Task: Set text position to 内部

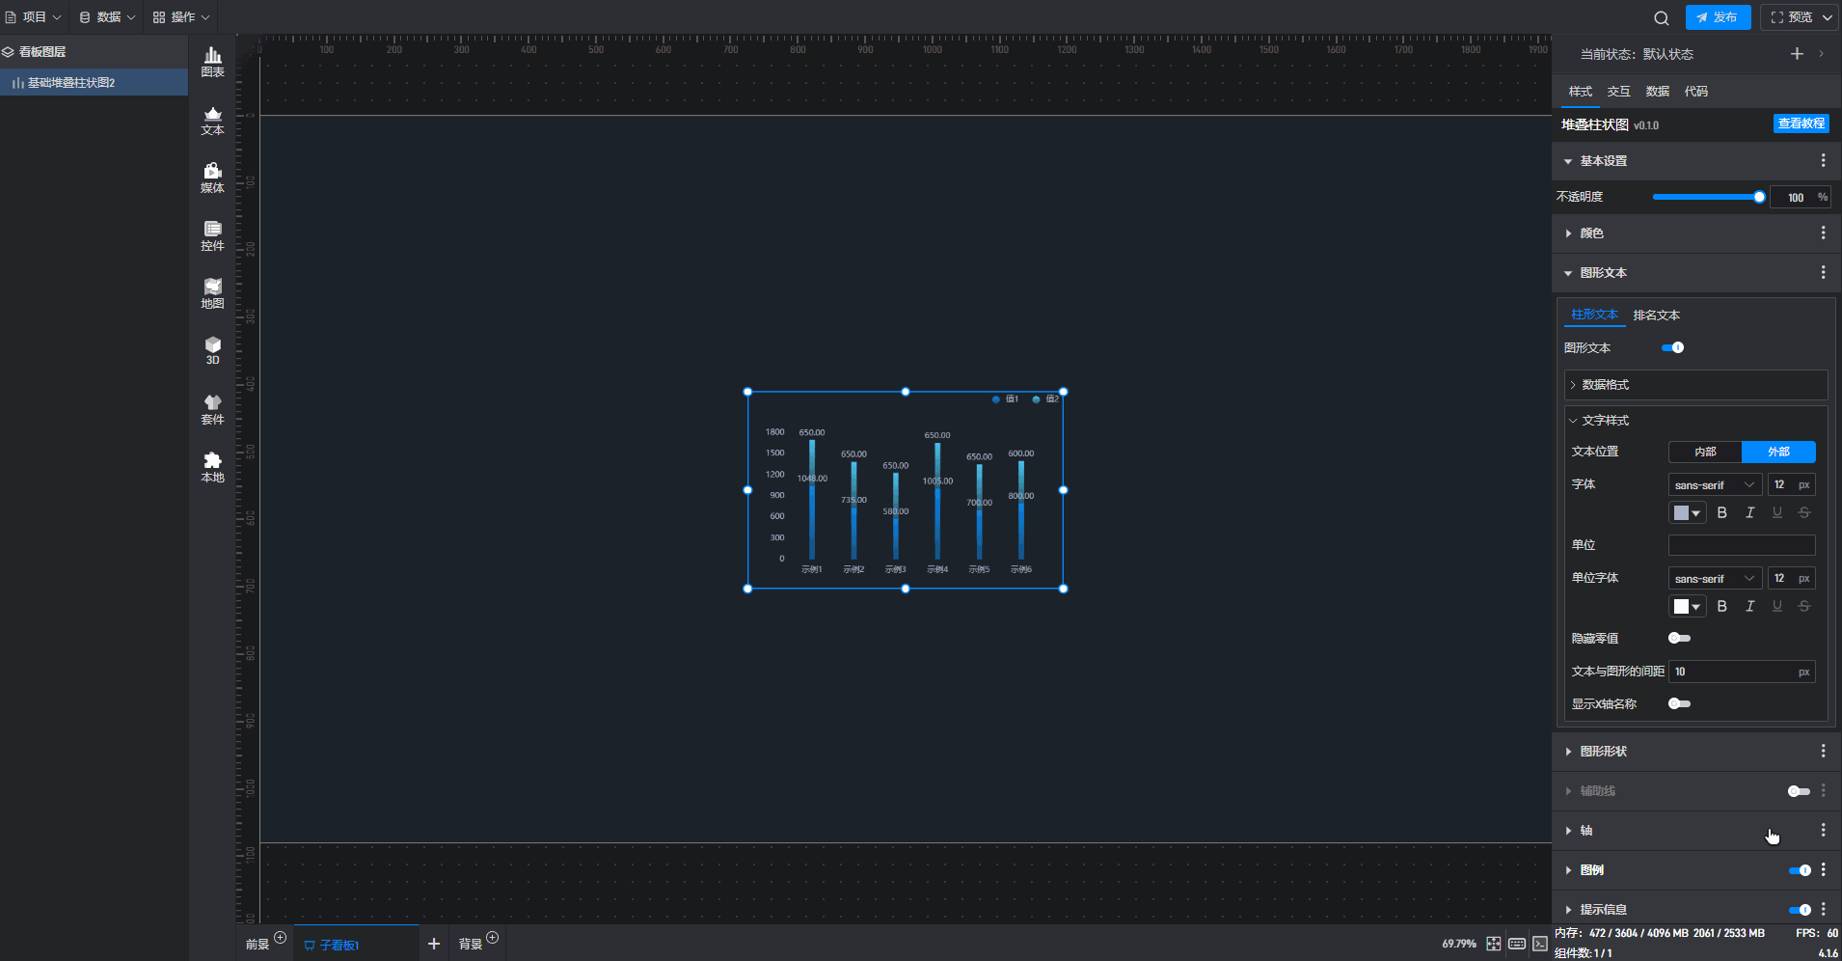Action: point(1705,452)
